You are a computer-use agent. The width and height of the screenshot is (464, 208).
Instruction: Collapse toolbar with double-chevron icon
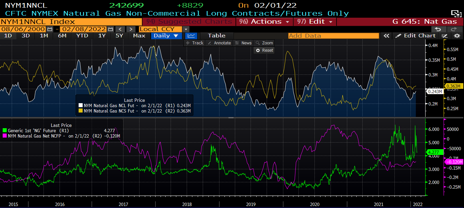tap(386, 36)
